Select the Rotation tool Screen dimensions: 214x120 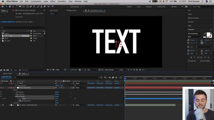(x=17, y=7)
